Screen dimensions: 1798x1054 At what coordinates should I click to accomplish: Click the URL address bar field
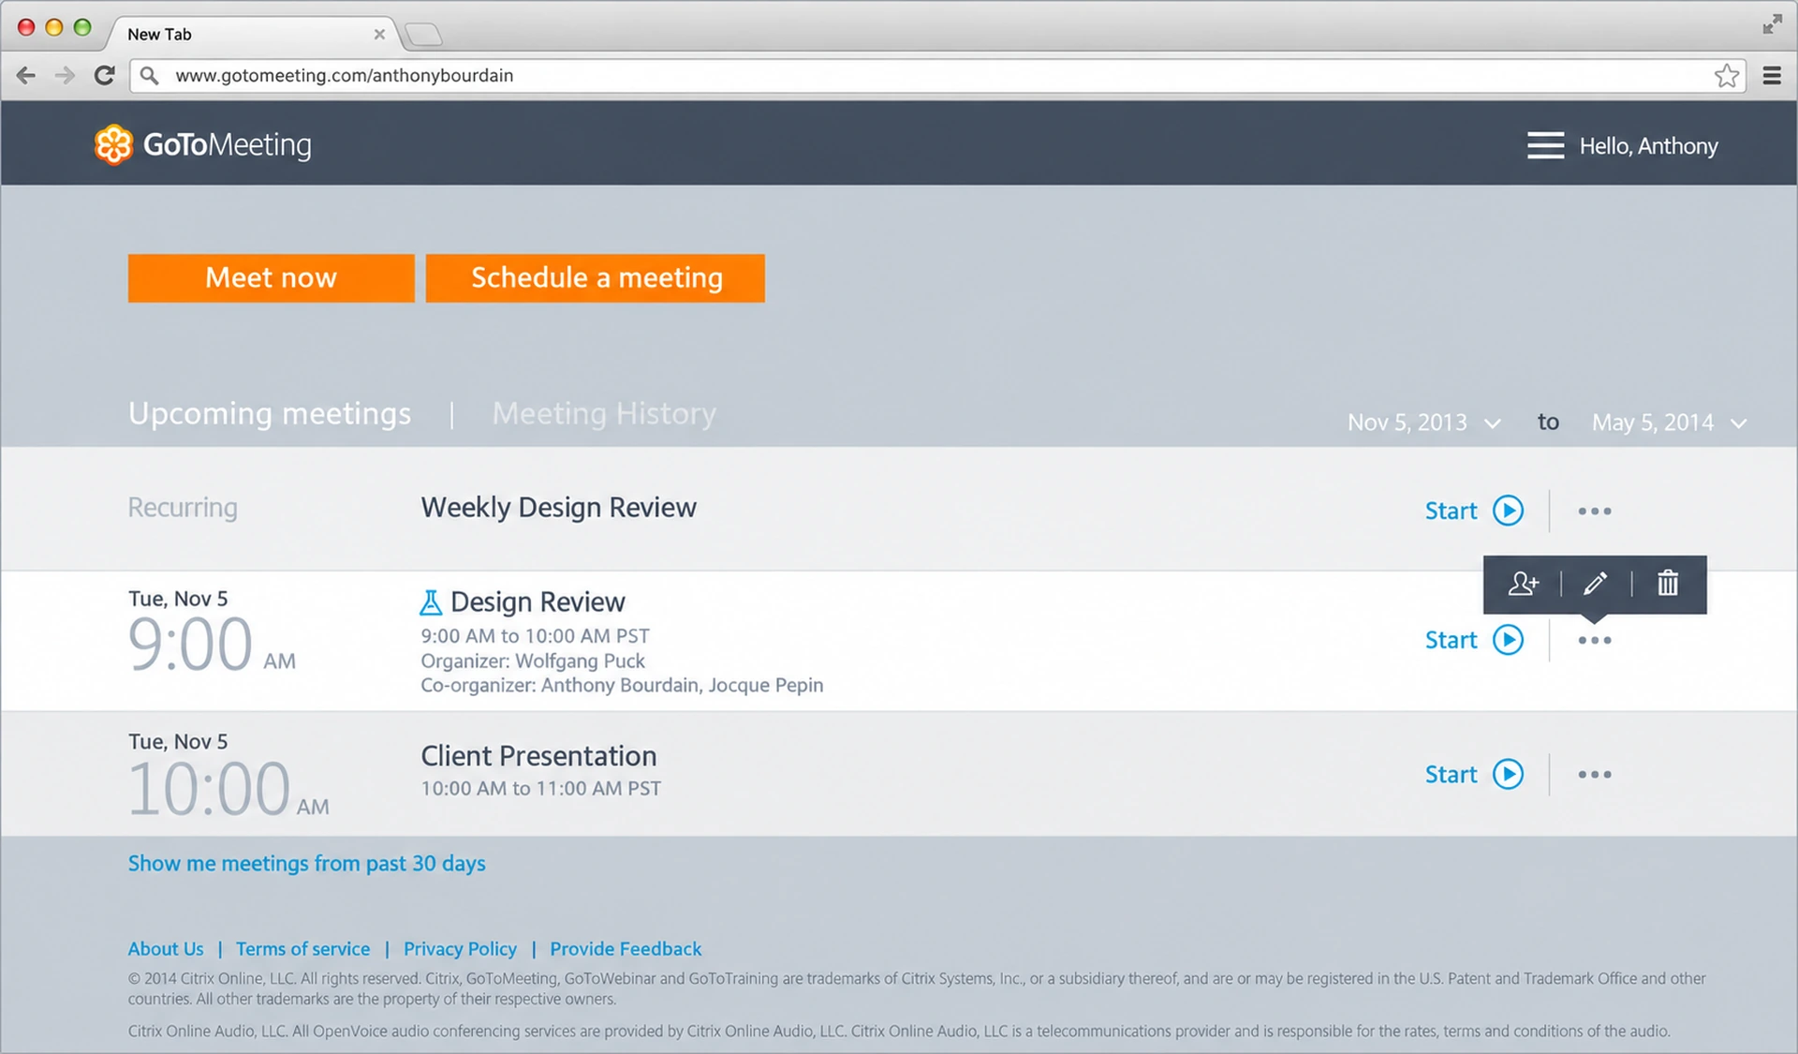[x=939, y=75]
